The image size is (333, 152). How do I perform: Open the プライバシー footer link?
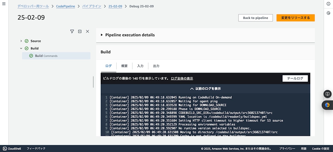[x=287, y=149]
